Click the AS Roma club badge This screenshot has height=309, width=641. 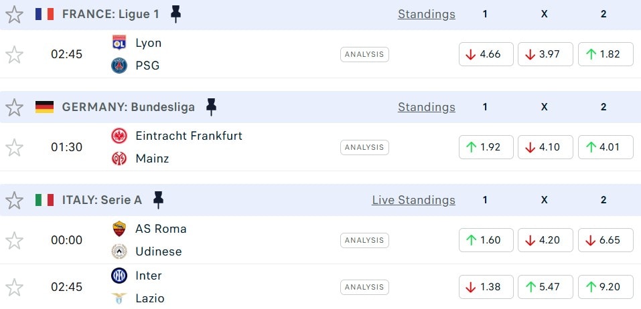(x=119, y=229)
